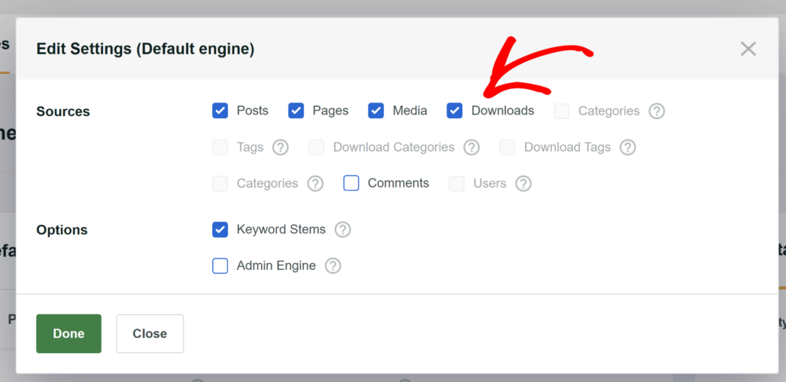Click the Close button at the bottom
The image size is (786, 382).
click(x=150, y=333)
